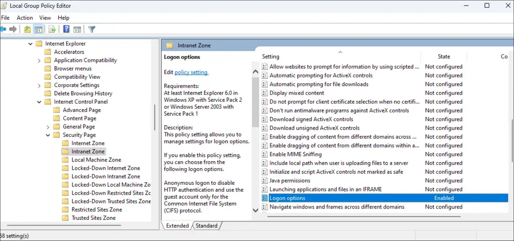Click description pane scroll up arrow

255,72
